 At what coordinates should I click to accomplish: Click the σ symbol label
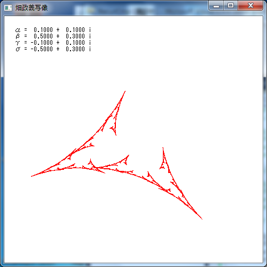pyautogui.click(x=18, y=49)
